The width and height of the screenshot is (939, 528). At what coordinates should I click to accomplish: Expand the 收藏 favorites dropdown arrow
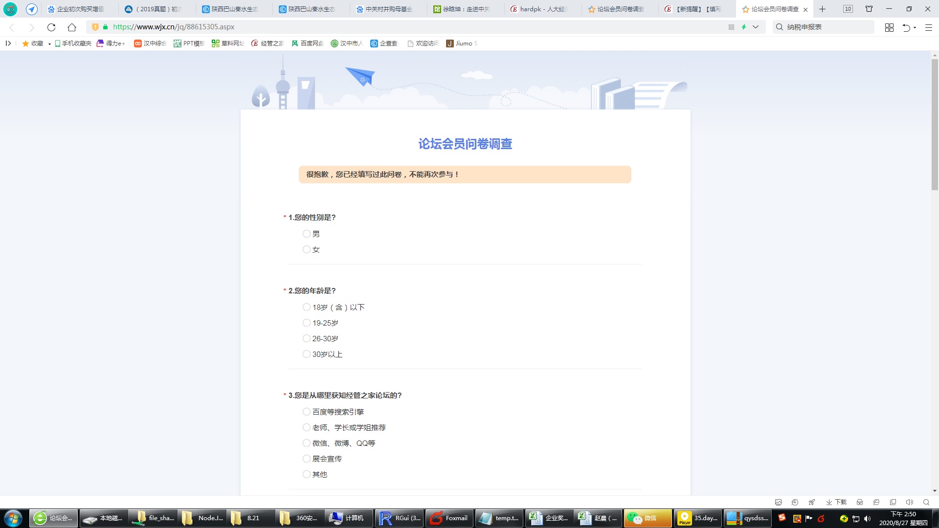click(49, 44)
